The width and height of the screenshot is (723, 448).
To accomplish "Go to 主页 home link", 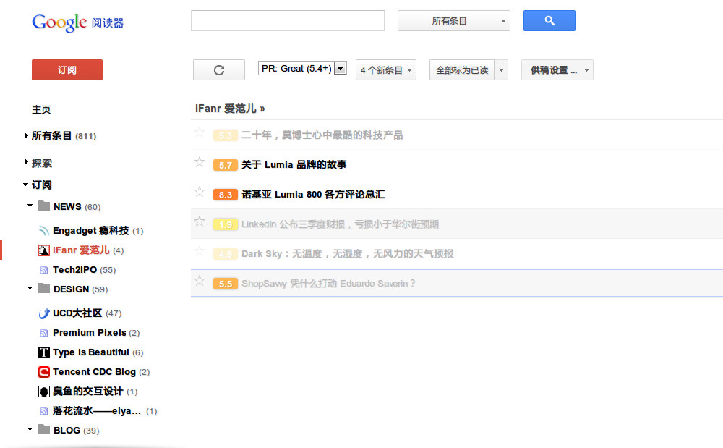I will point(41,110).
